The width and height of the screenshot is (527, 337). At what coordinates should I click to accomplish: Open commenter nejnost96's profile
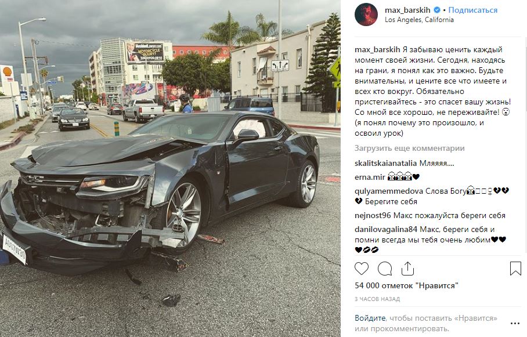pyautogui.click(x=373, y=215)
